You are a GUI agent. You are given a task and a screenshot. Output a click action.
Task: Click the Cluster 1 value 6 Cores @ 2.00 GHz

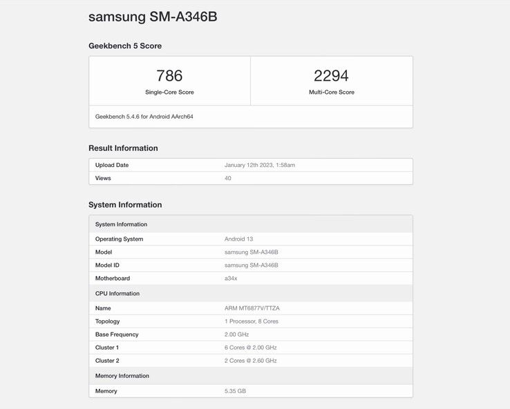coord(250,348)
